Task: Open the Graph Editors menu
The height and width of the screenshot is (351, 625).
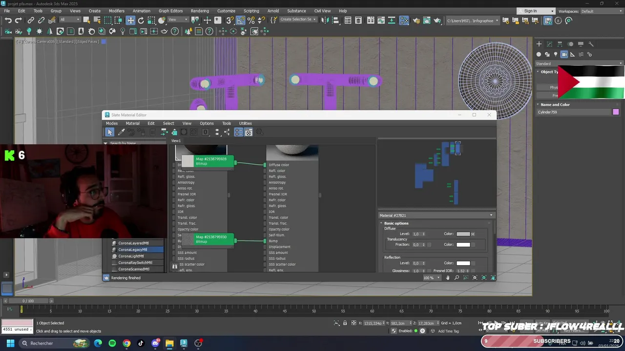Action: pos(170,11)
